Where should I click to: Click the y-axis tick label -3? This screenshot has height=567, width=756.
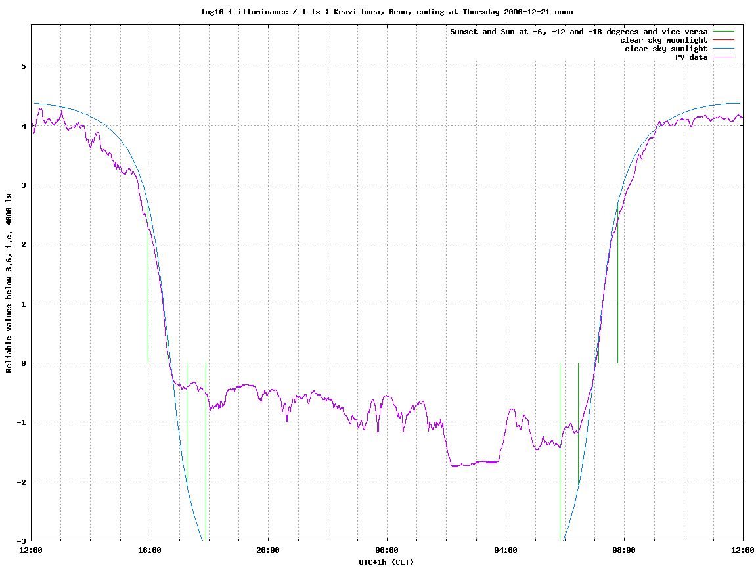tap(22, 541)
